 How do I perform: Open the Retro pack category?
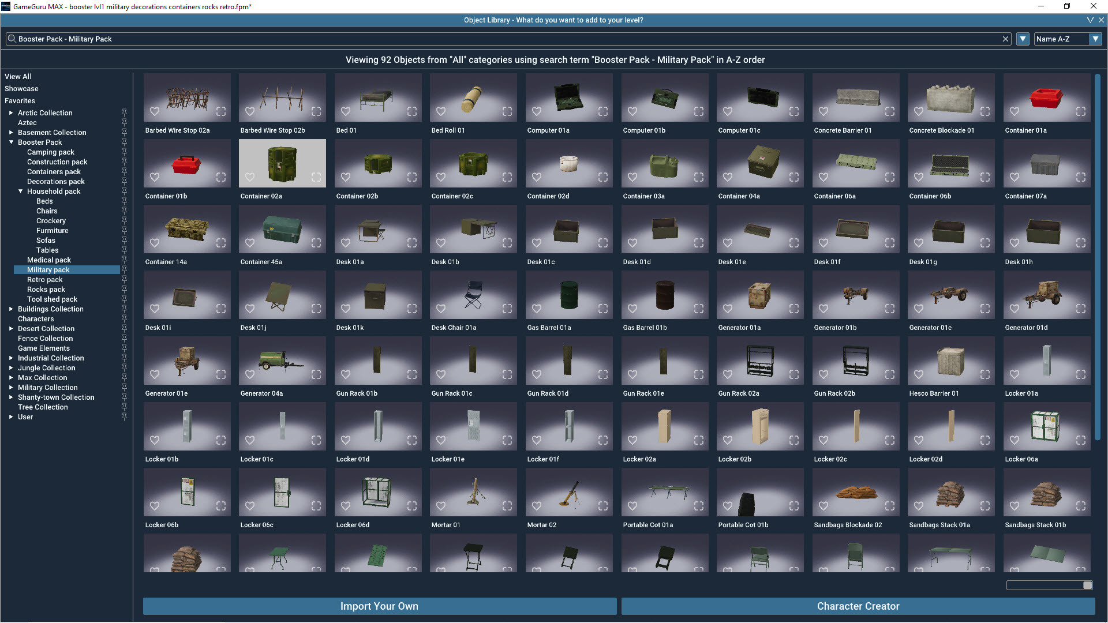click(45, 279)
